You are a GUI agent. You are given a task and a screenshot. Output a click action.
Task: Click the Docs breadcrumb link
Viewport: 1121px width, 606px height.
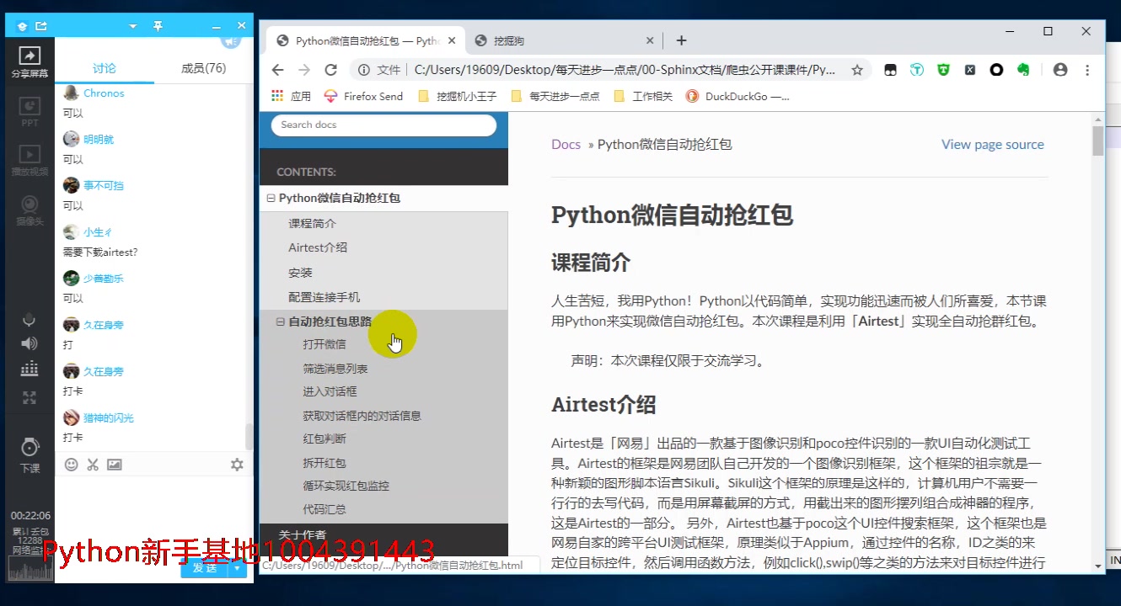[566, 144]
